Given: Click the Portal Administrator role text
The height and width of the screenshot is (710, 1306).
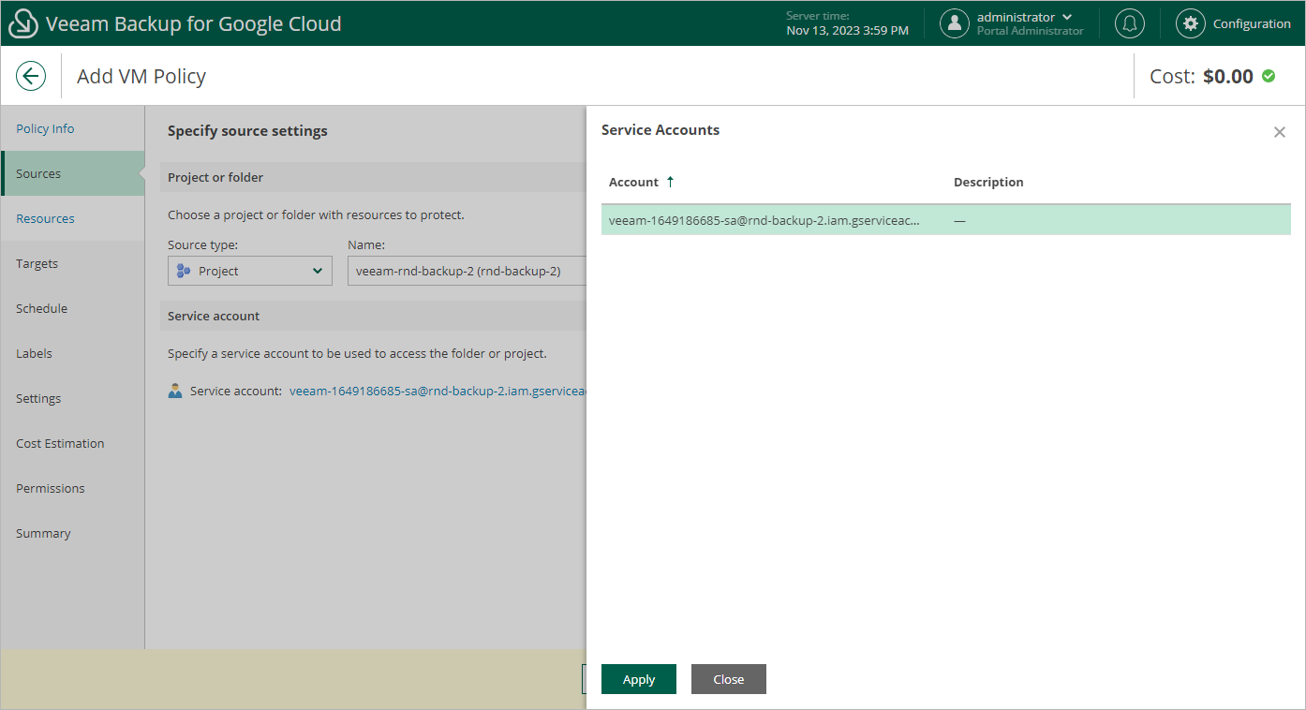Looking at the screenshot, I should tap(1031, 31).
